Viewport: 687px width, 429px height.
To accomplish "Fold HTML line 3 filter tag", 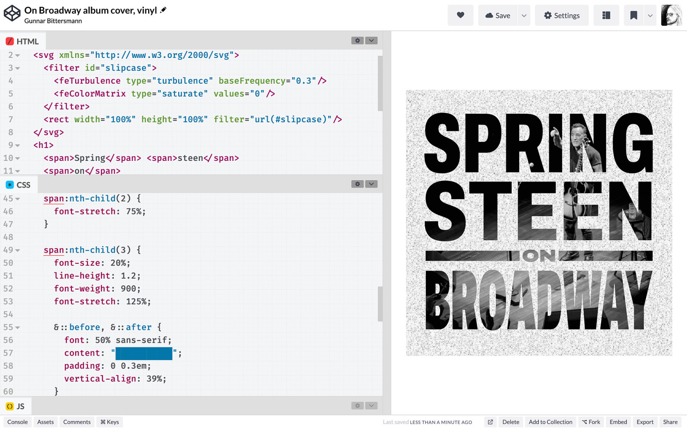I will tap(18, 68).
